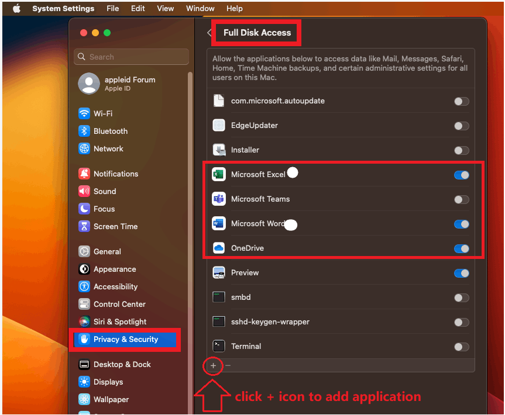Turn off the Microsoft Word toggle
The width and height of the screenshot is (505, 415).
tap(462, 224)
